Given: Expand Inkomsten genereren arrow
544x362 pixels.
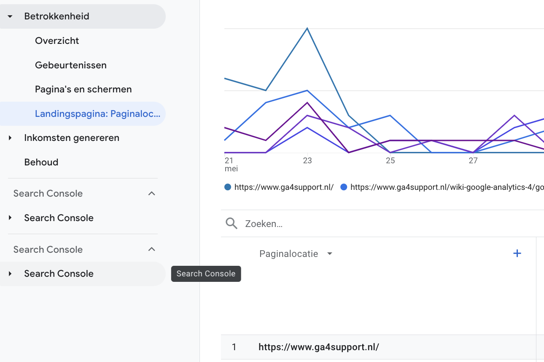Looking at the screenshot, I should pos(10,138).
